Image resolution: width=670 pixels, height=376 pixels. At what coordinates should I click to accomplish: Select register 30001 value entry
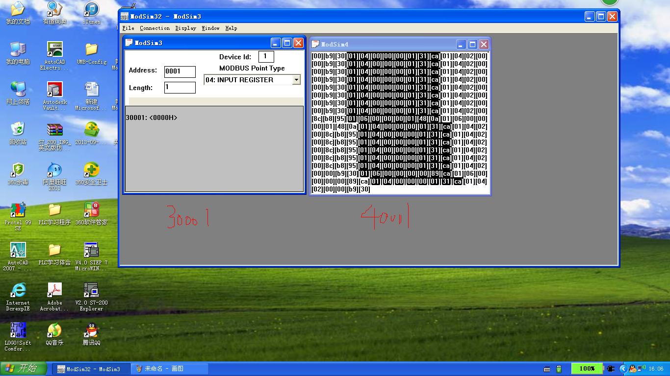pyautogui.click(x=152, y=118)
